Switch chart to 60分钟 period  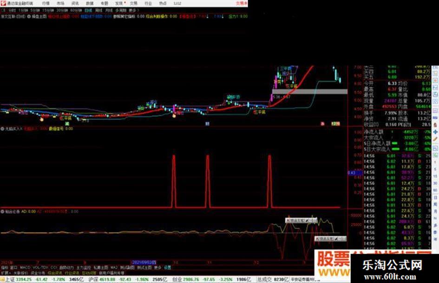point(76,10)
